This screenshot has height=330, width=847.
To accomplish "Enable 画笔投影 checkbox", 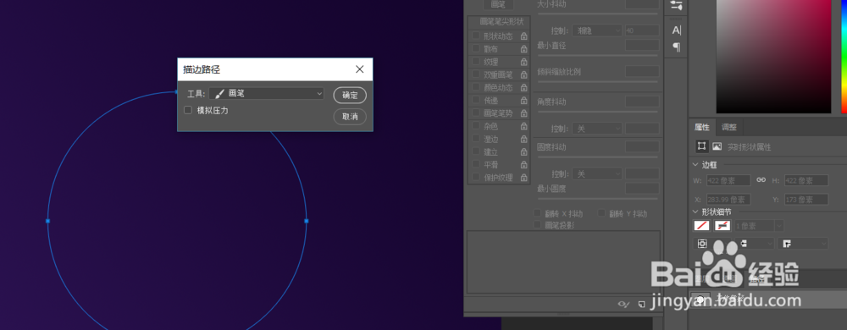I will click(x=538, y=224).
